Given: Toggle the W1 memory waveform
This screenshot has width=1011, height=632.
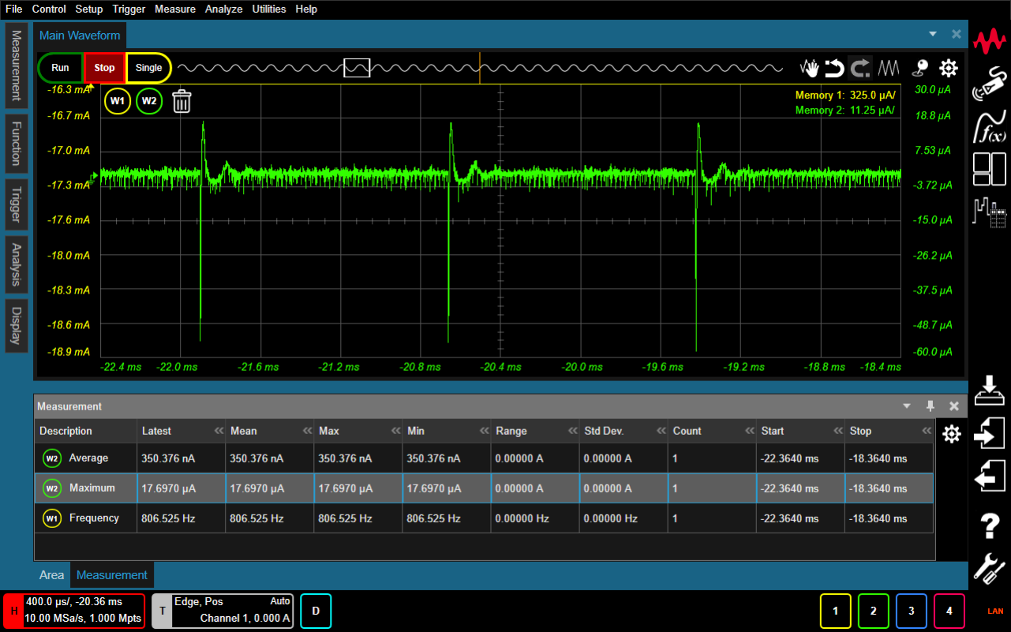Looking at the screenshot, I should [118, 101].
